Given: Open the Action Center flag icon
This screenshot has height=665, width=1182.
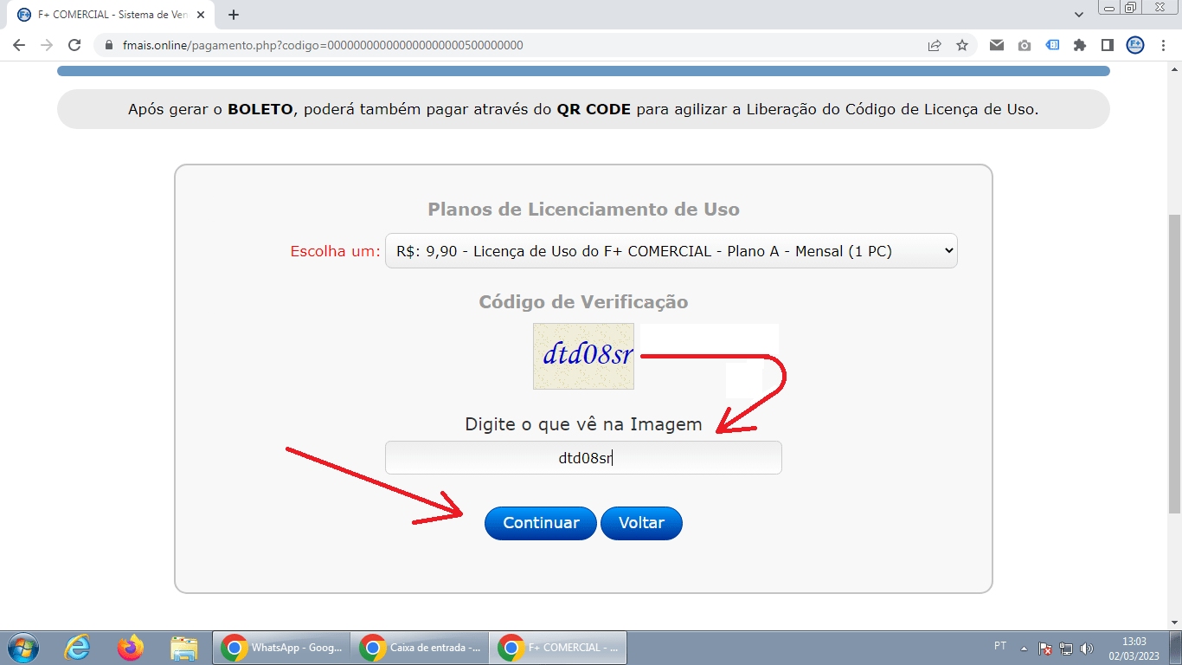Looking at the screenshot, I should pos(1045,649).
